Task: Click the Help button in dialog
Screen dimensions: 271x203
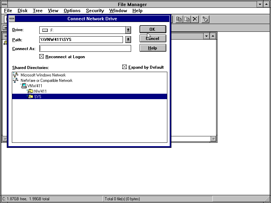Action: [x=153, y=48]
